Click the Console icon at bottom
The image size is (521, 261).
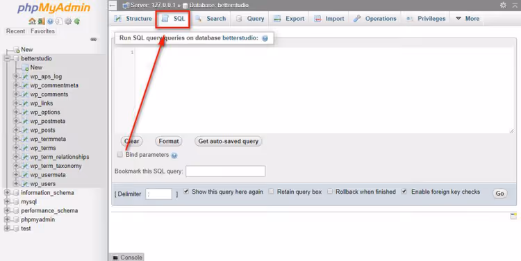[x=115, y=258]
